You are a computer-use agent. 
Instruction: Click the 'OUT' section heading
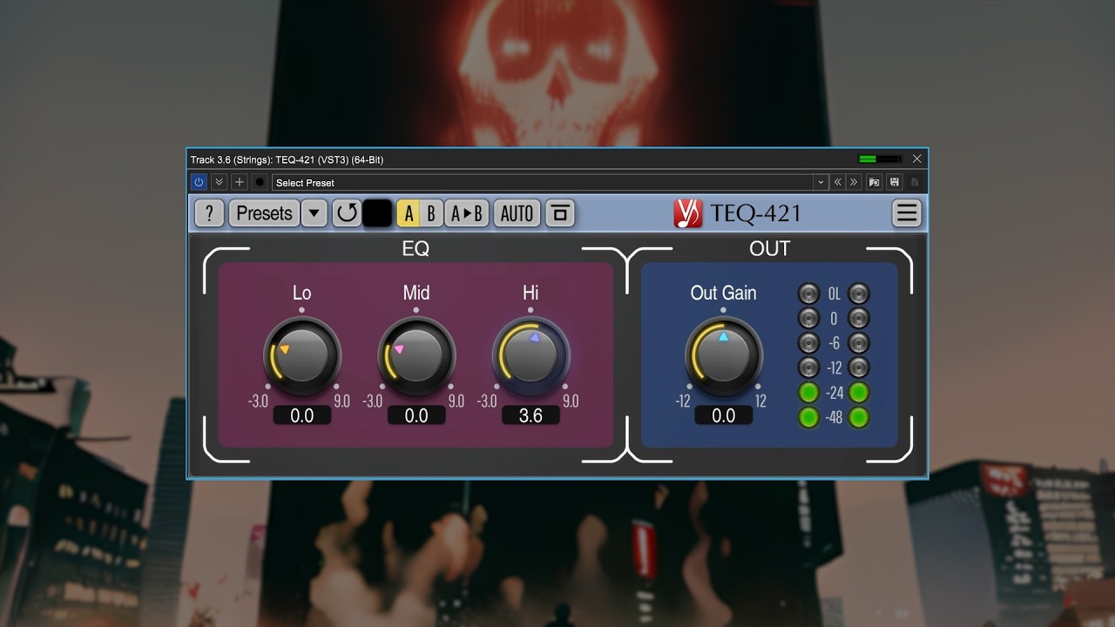tap(770, 249)
